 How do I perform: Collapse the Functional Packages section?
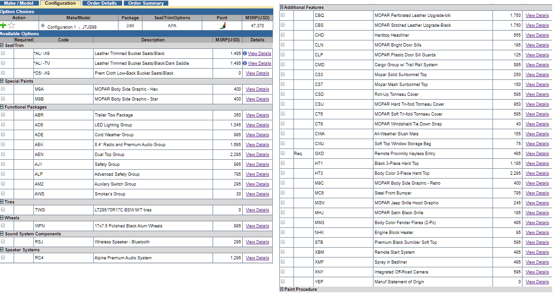tap(2, 107)
